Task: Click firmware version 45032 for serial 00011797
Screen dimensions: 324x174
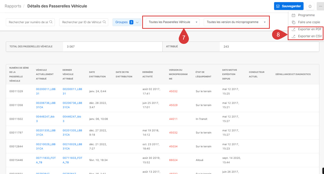Action: click(x=173, y=133)
